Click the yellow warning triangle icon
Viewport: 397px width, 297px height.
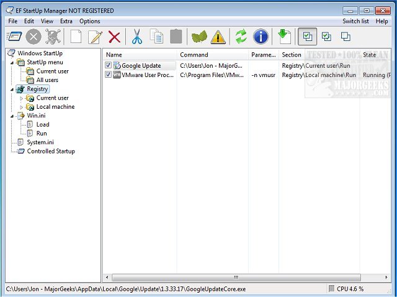tap(218, 37)
